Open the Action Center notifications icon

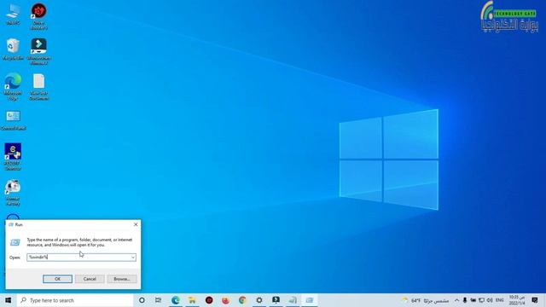pyautogui.click(x=535, y=300)
